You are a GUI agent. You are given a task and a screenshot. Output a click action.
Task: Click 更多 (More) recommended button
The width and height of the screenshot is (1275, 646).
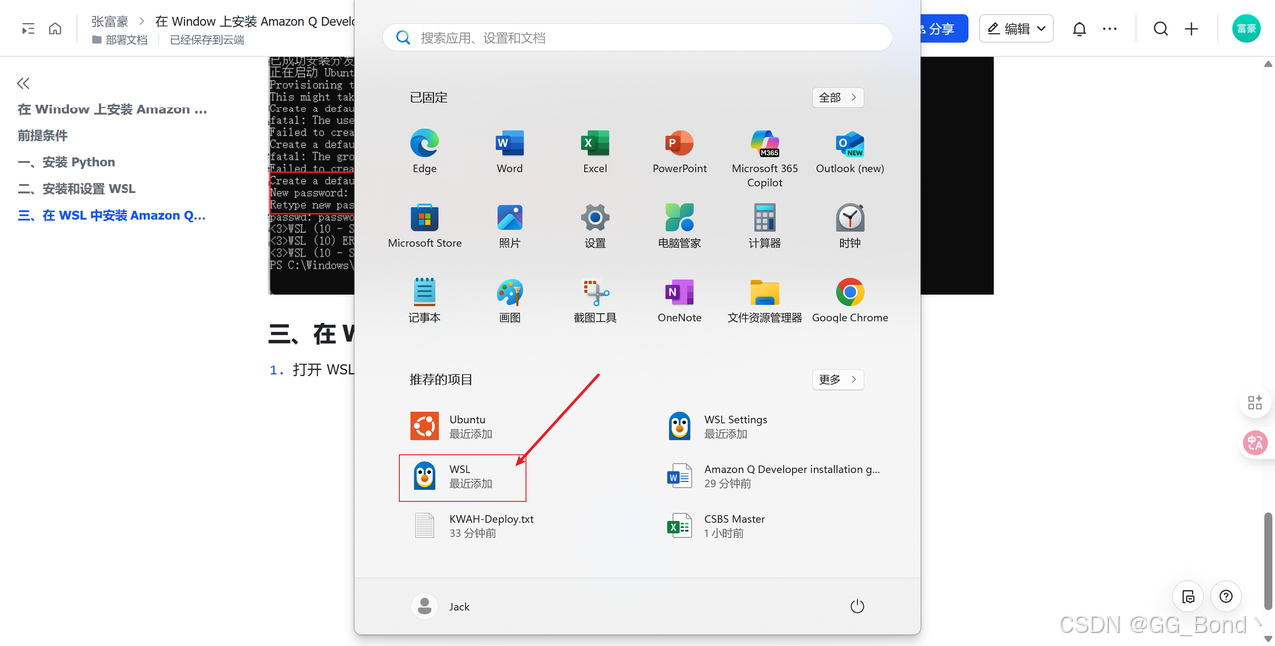838,379
